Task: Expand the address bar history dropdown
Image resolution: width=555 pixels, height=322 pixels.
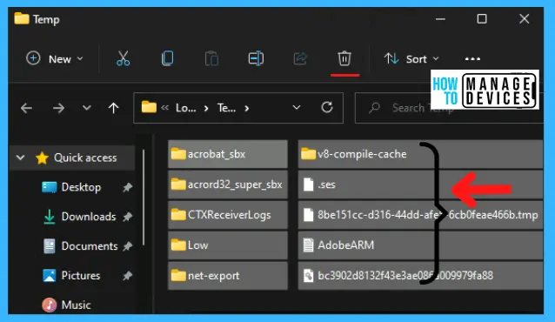Action: (x=297, y=107)
